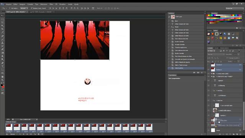Viewport: 245px width, 138px height.
Task: Select Criar Quadros history state
Action: click(186, 68)
